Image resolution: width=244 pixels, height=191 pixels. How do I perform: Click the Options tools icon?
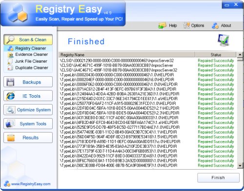186,26
